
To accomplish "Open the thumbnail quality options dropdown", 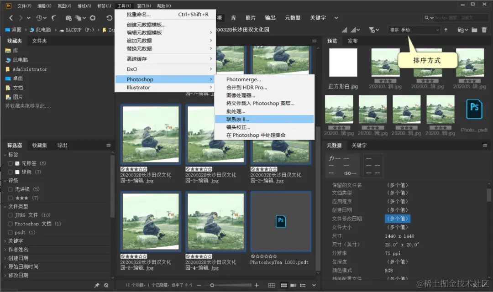I will [x=355, y=30].
